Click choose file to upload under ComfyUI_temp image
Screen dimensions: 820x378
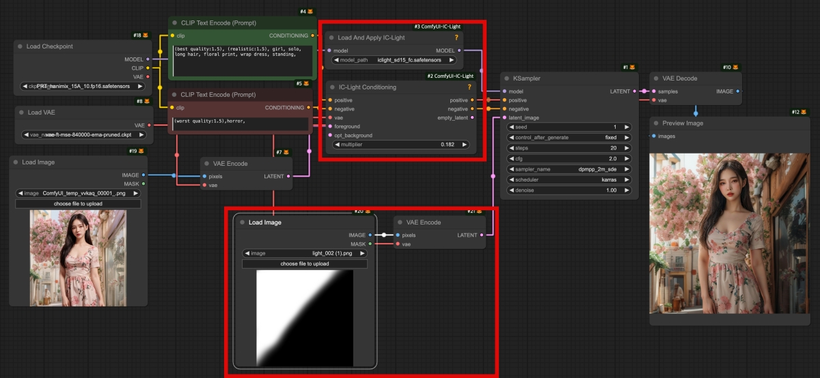point(78,203)
